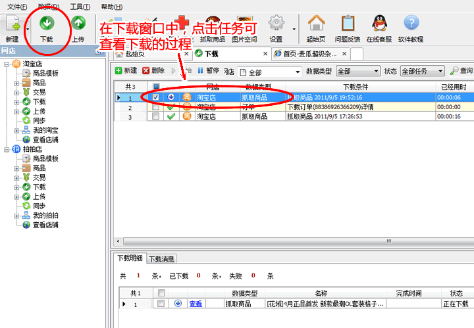Screen dimensions: 474x328
Task: Expand 我的淘宝 tree node
Action: 16,131
